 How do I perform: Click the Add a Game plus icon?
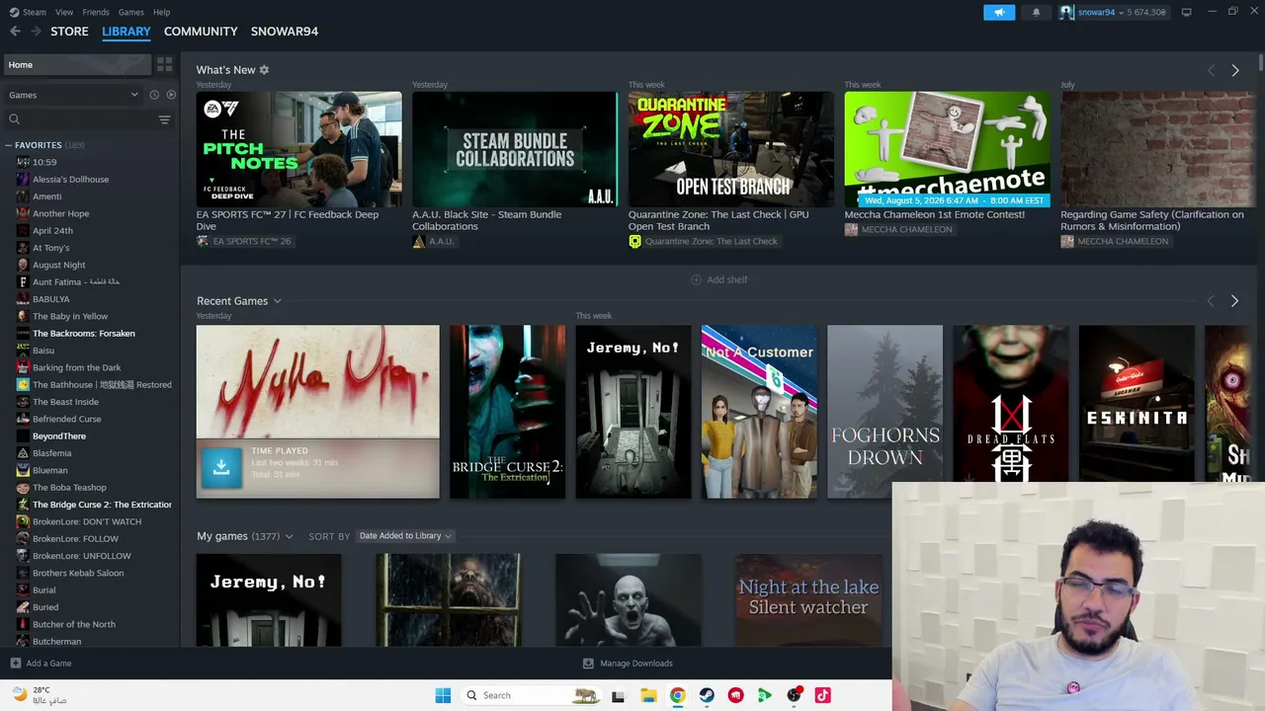pyautogui.click(x=15, y=664)
